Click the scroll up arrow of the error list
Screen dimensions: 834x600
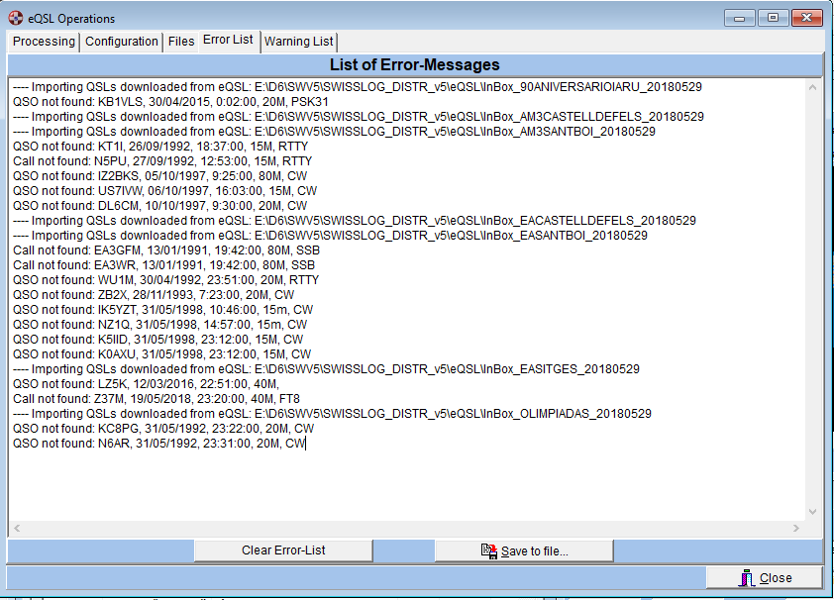(813, 87)
